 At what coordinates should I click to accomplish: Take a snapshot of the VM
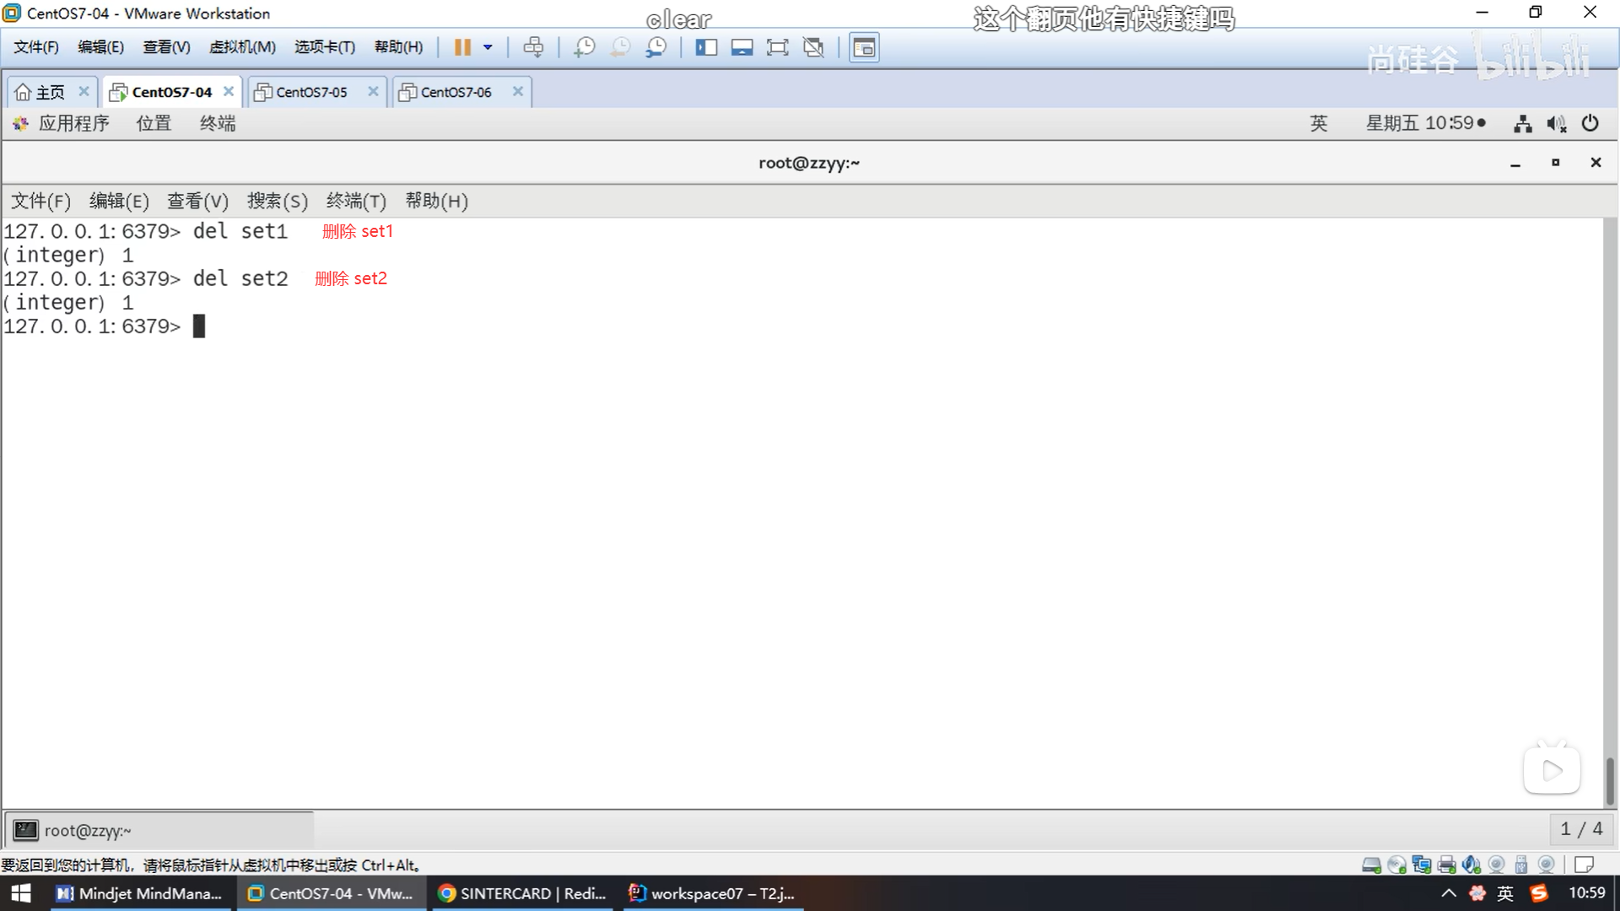point(584,47)
